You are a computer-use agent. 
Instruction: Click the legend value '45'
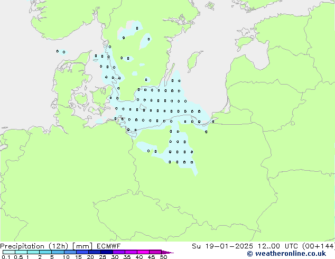click(151, 257)
